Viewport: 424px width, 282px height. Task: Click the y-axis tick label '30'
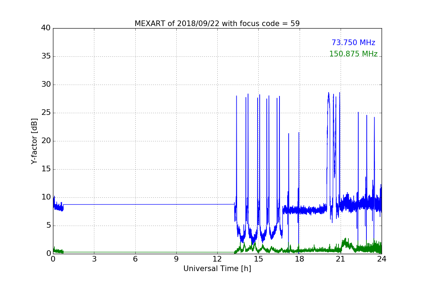(x=46, y=85)
